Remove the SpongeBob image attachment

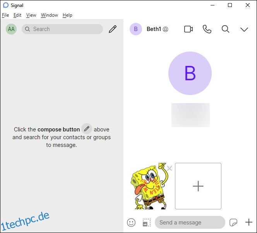(170, 168)
